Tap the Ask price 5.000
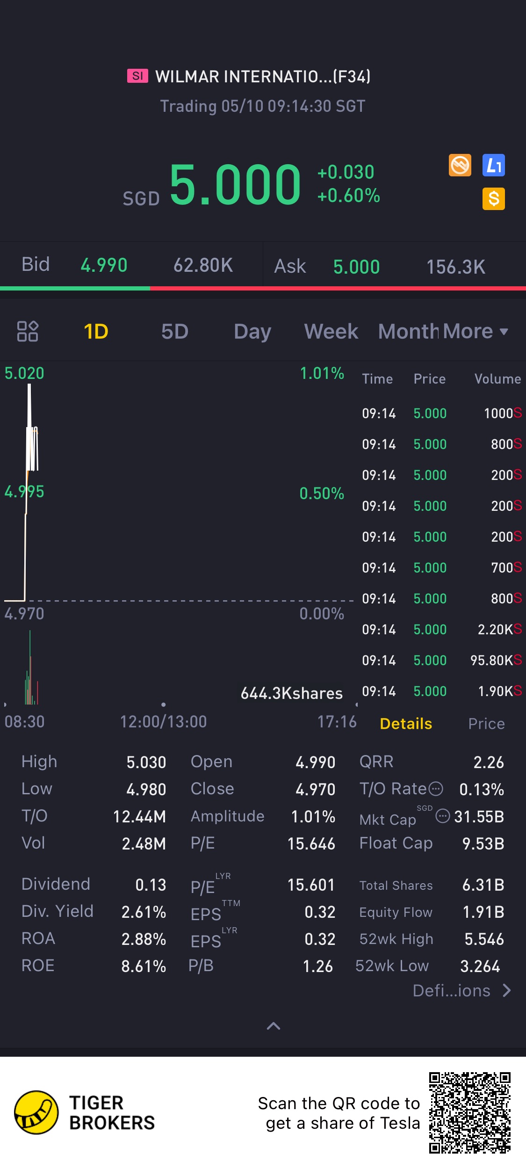Viewport: 526px width, 1169px height. (x=356, y=267)
